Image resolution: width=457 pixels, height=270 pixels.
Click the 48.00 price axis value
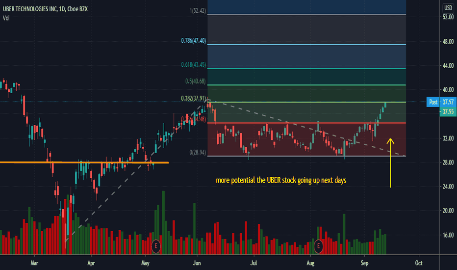tap(448, 41)
